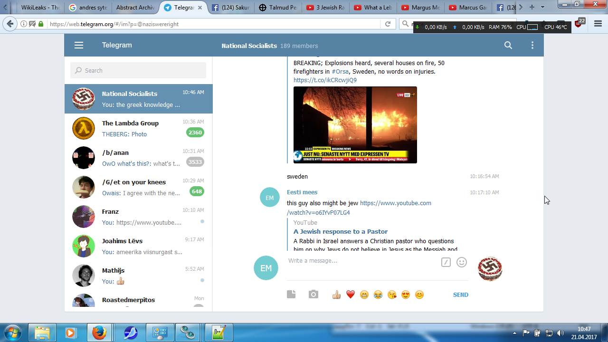Open the t.co/ikCRcwjiQ9 link
This screenshot has height=342, width=608.
pyautogui.click(x=325, y=80)
